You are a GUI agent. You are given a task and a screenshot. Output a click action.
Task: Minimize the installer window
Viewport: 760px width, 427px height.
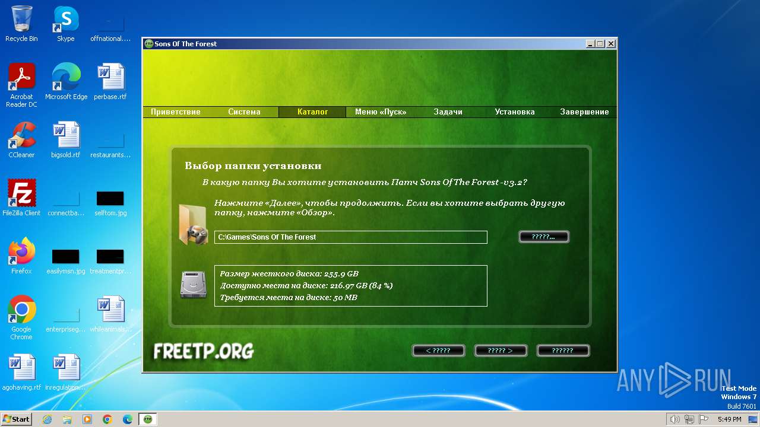590,44
